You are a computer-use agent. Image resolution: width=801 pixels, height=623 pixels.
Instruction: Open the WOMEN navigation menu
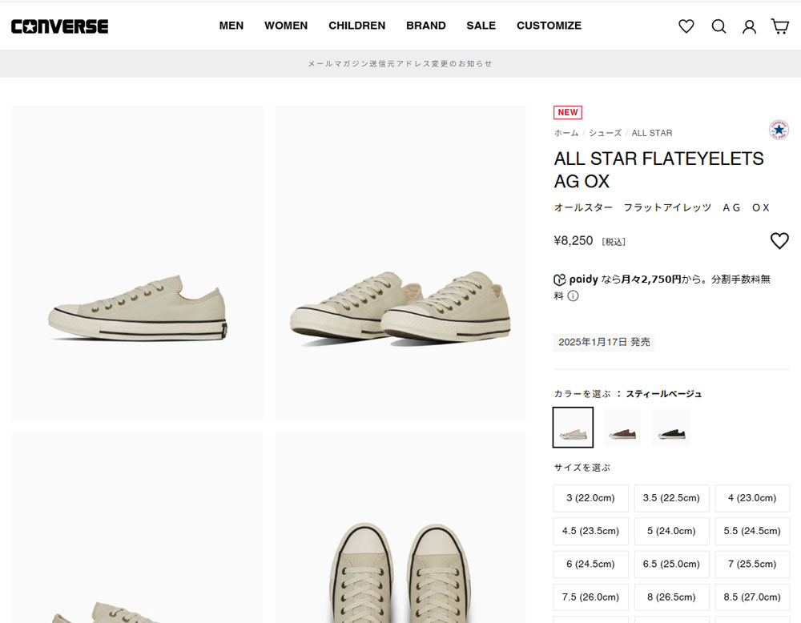286,26
